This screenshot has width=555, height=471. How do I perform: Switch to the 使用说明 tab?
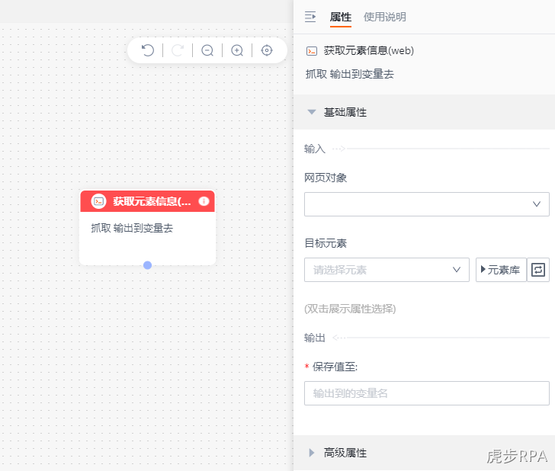[x=385, y=17]
